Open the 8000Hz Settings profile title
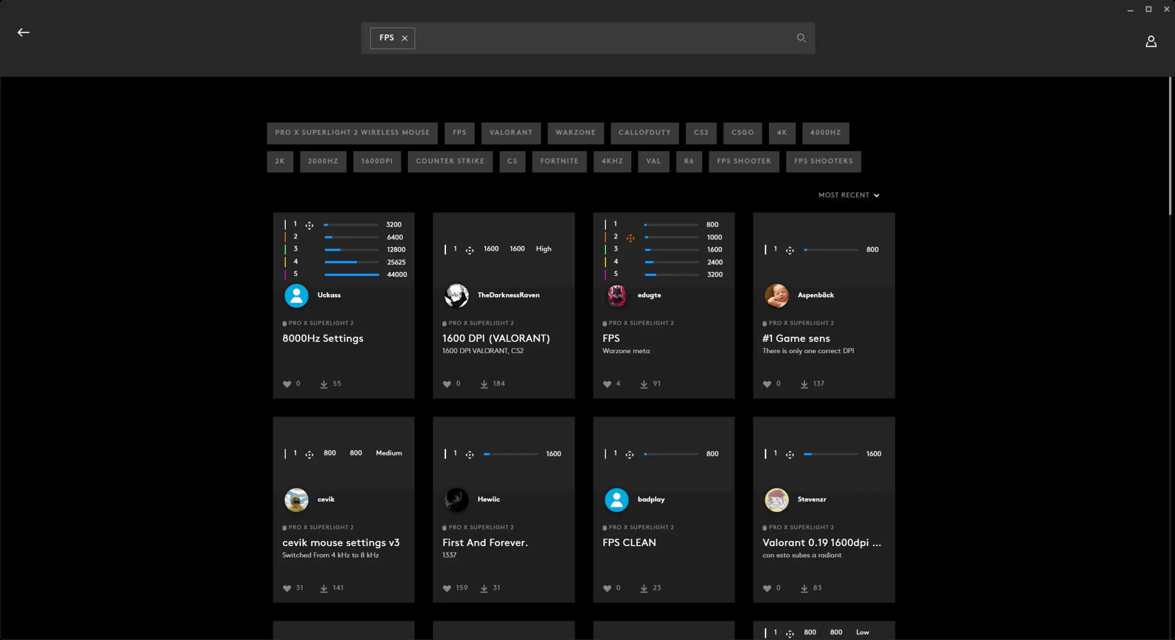 click(x=322, y=339)
